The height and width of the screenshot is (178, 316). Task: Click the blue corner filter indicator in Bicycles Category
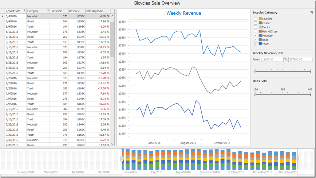(x=311, y=13)
